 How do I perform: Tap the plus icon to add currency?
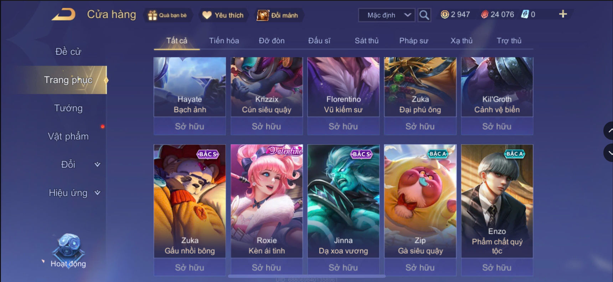pos(563,14)
